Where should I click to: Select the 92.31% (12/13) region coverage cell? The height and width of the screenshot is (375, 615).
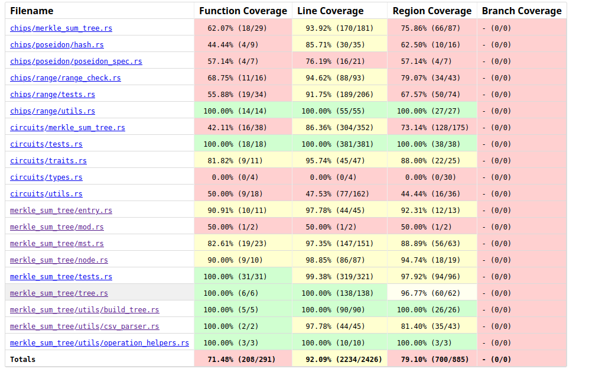pos(432,211)
